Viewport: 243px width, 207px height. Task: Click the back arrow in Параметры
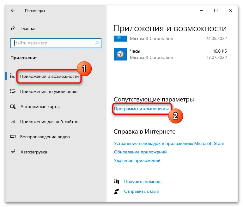(x=13, y=10)
